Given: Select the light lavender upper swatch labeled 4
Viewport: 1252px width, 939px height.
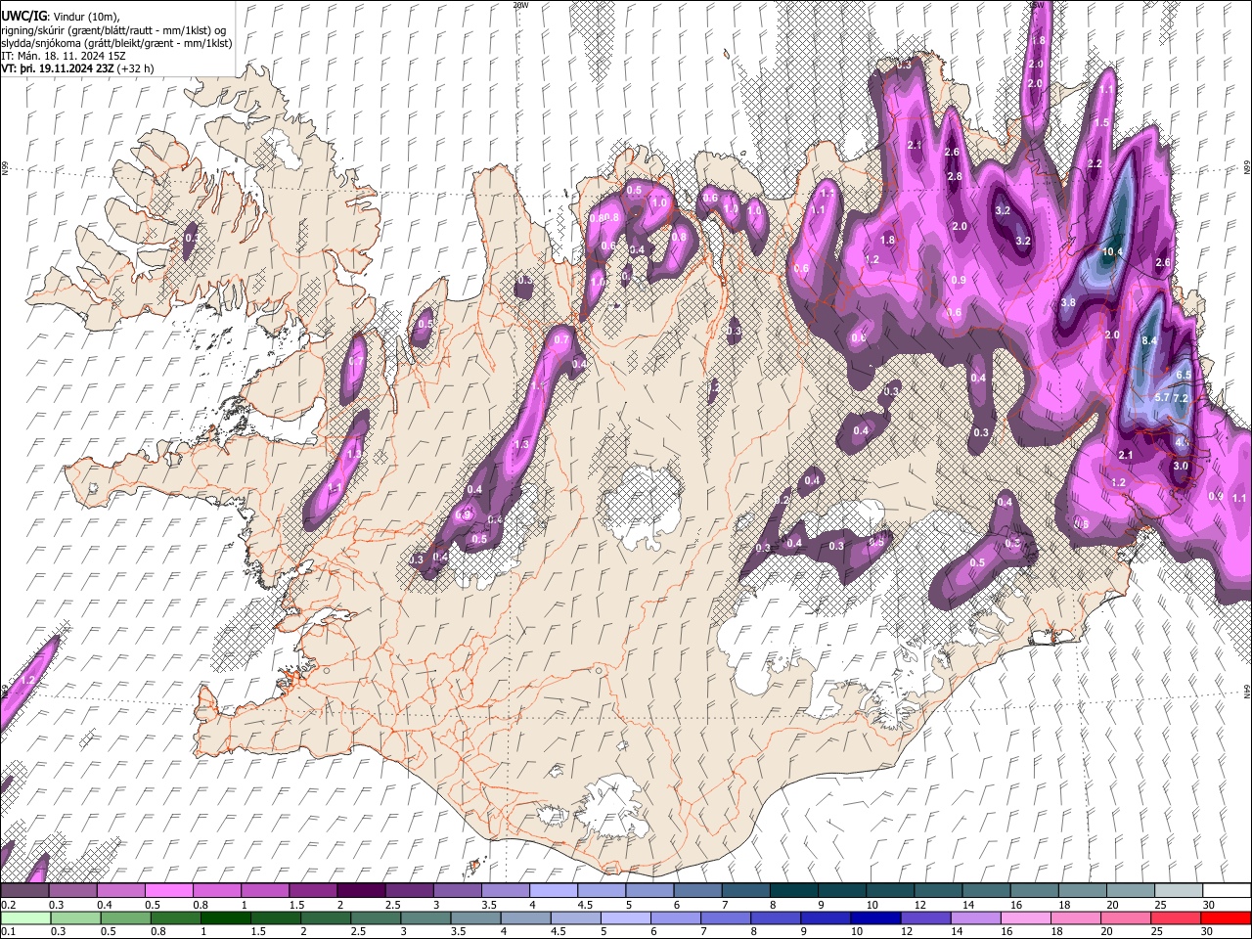Looking at the screenshot, I should point(553,890).
